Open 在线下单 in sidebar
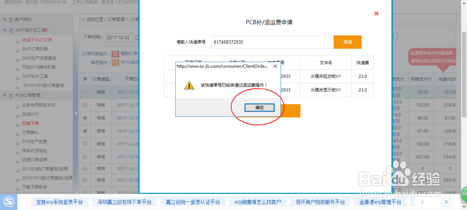Screen dimensions: 467x210 tap(30, 123)
